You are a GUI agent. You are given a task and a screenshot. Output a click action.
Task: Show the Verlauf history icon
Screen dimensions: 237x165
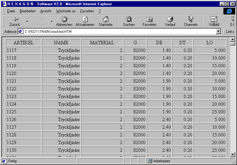tap(170, 19)
